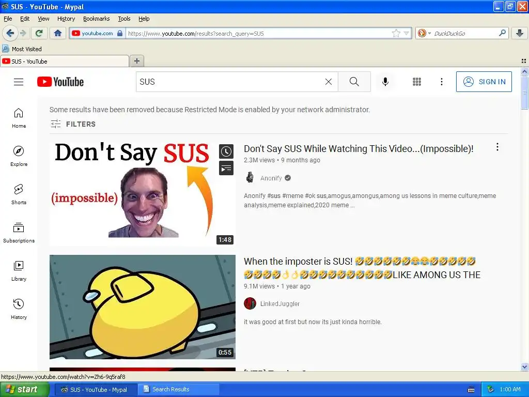Open the browser home page icon

pyautogui.click(x=58, y=33)
